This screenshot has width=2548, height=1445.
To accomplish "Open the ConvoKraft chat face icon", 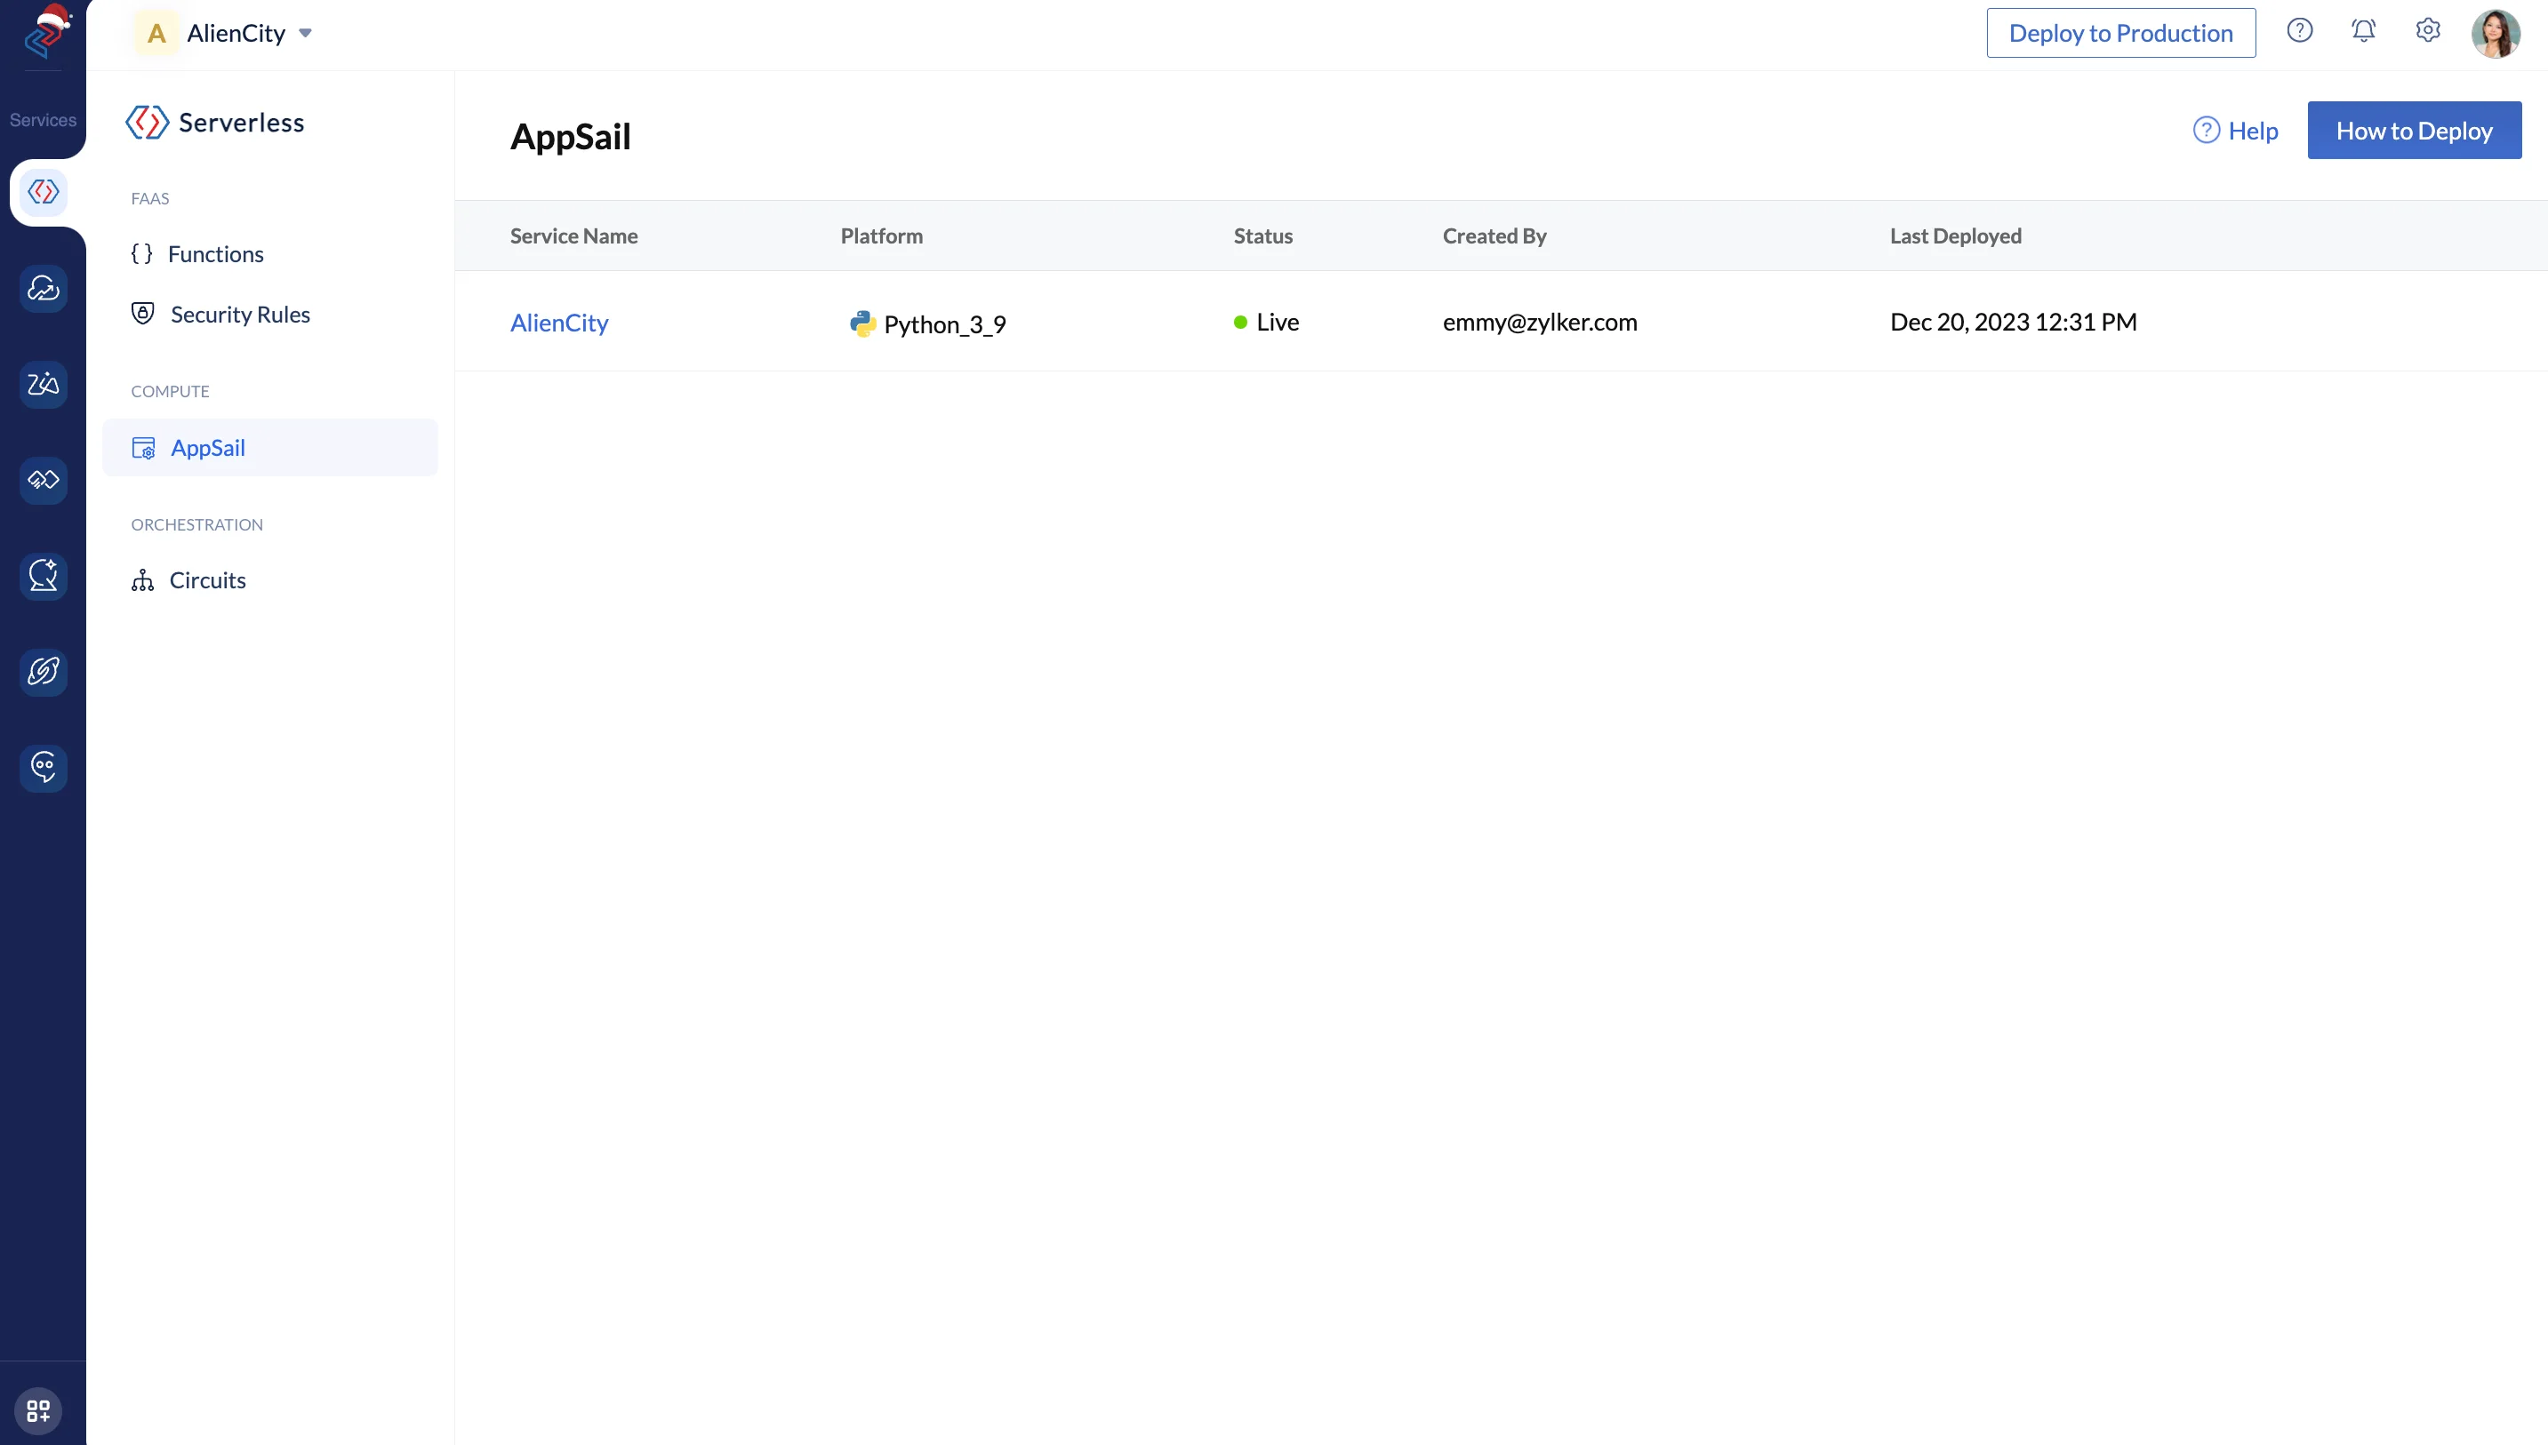I will [43, 767].
